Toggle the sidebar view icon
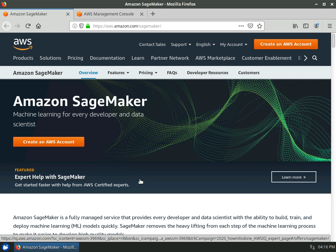This screenshot has height=252, width=336. [x=306, y=26]
